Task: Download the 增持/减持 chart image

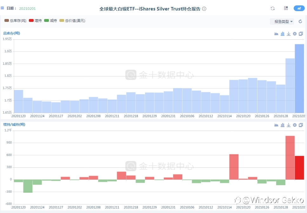Action: click(289, 125)
